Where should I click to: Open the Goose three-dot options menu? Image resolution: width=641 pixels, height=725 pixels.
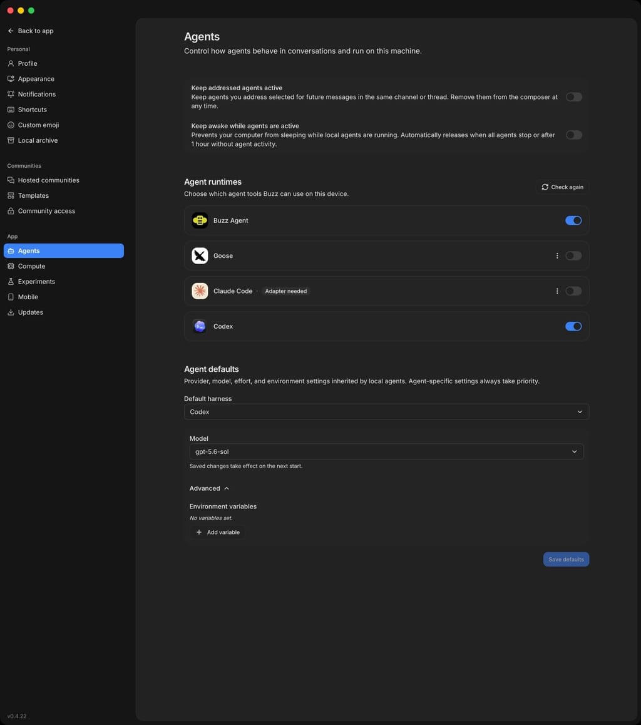pyautogui.click(x=557, y=255)
